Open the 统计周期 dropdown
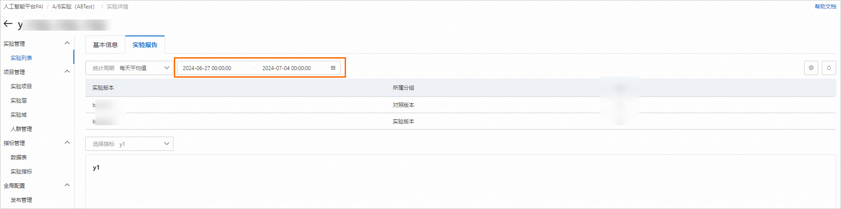Screen dimensions: 841x209 pyautogui.click(x=129, y=68)
